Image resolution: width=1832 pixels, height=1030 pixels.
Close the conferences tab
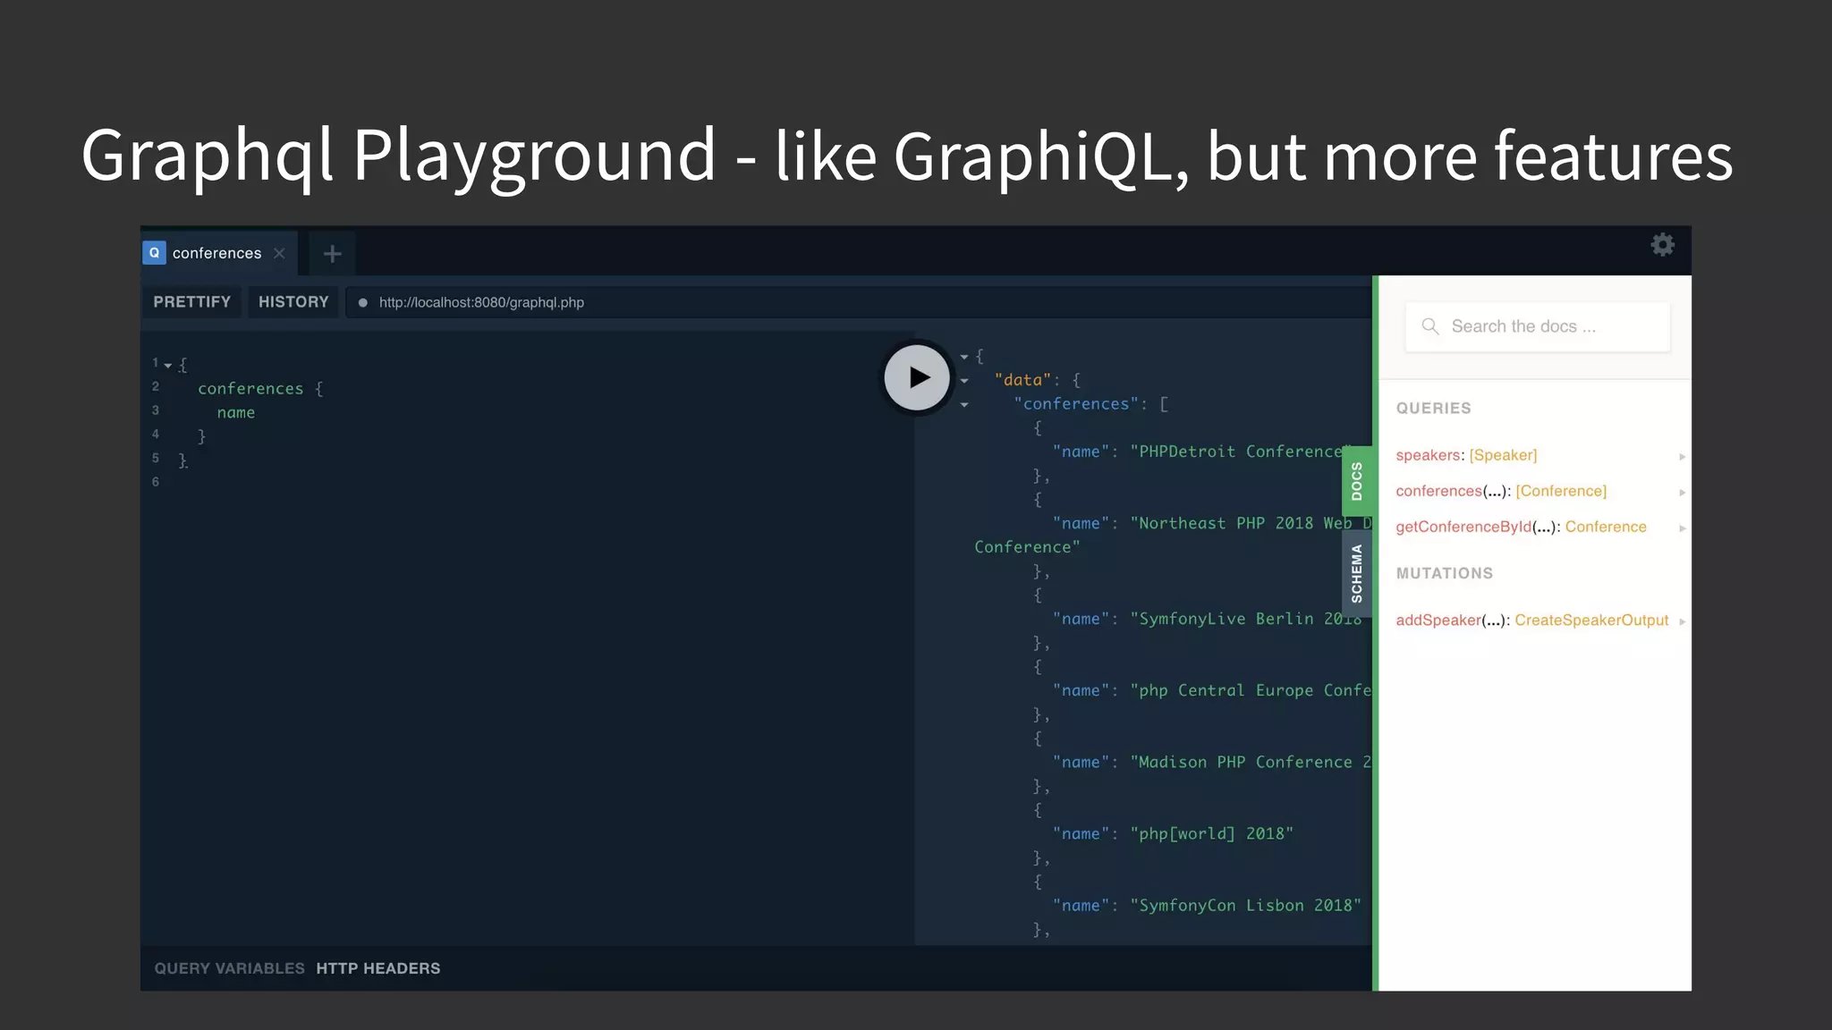click(x=279, y=253)
